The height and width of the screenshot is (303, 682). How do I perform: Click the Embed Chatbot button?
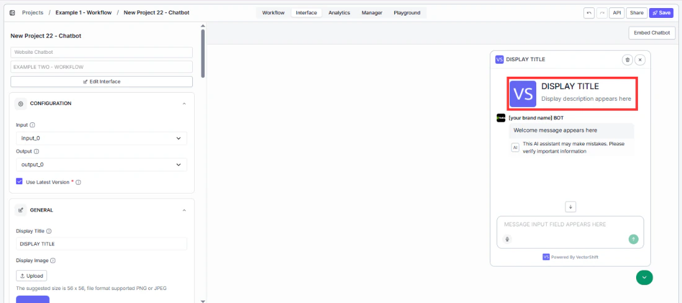click(x=652, y=33)
